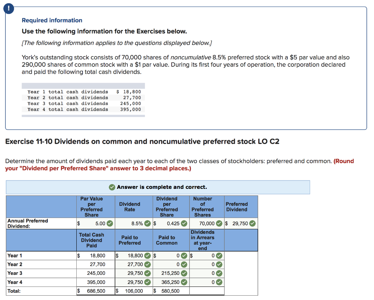Click the 'Required information' heading
Viewport: 374px width, 300px height.
click(52, 20)
